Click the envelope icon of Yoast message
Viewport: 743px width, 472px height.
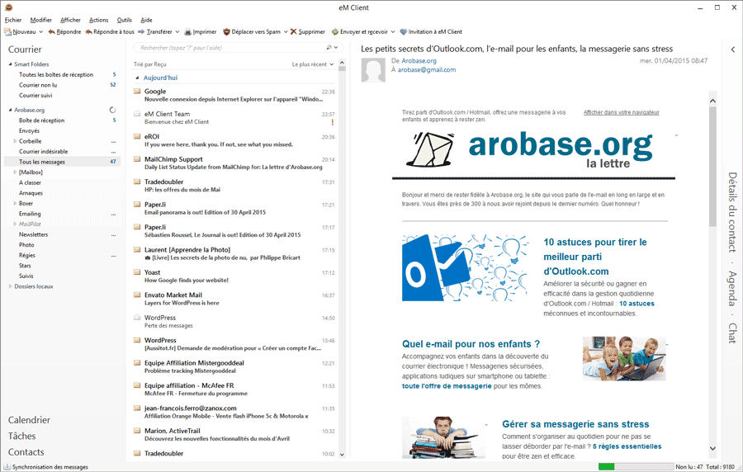[137, 272]
